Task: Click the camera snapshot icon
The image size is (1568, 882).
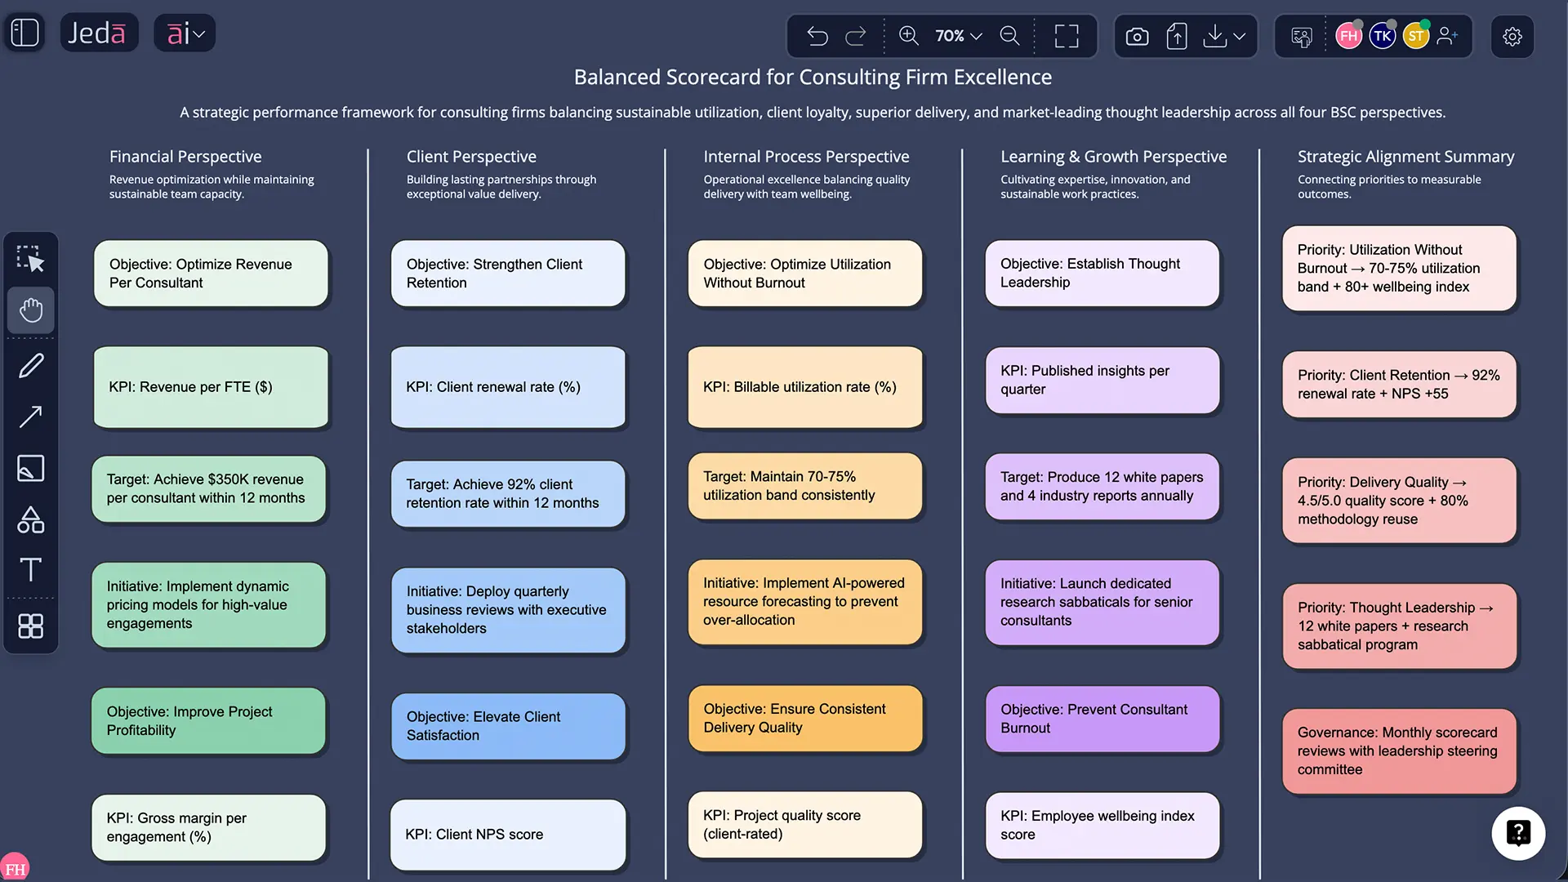Action: 1137,36
